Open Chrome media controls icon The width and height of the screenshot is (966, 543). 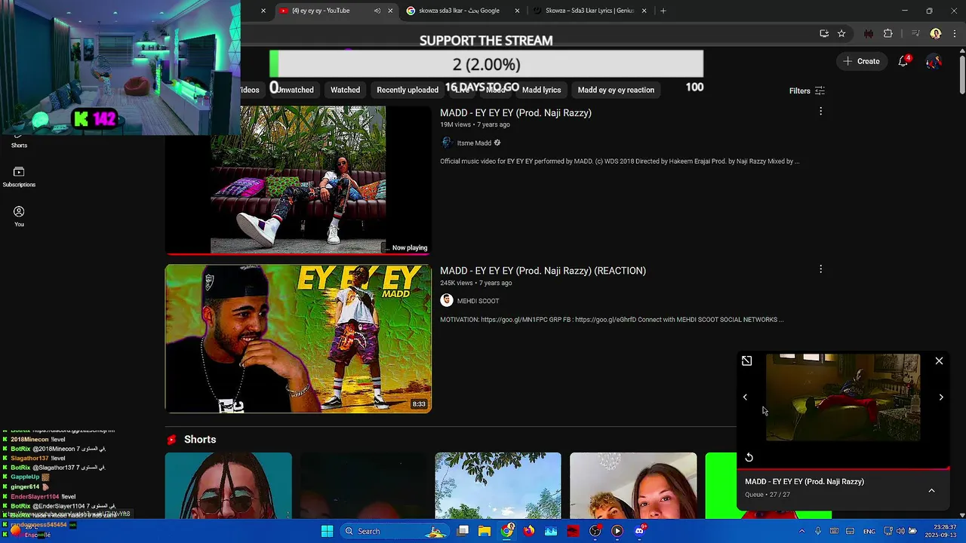click(915, 33)
